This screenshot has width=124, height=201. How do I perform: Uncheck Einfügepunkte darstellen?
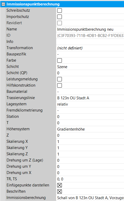point(60,185)
